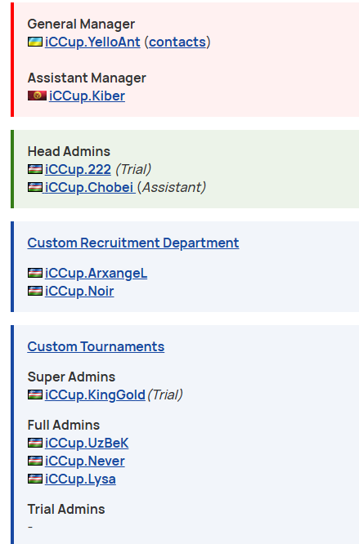
Task: Click the red flag icon beside iCCup.Kiber
Action: [x=37, y=96]
